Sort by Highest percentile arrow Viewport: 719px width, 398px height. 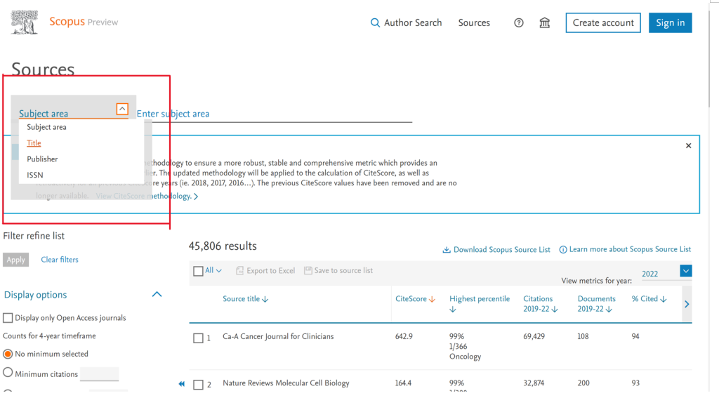click(x=453, y=310)
